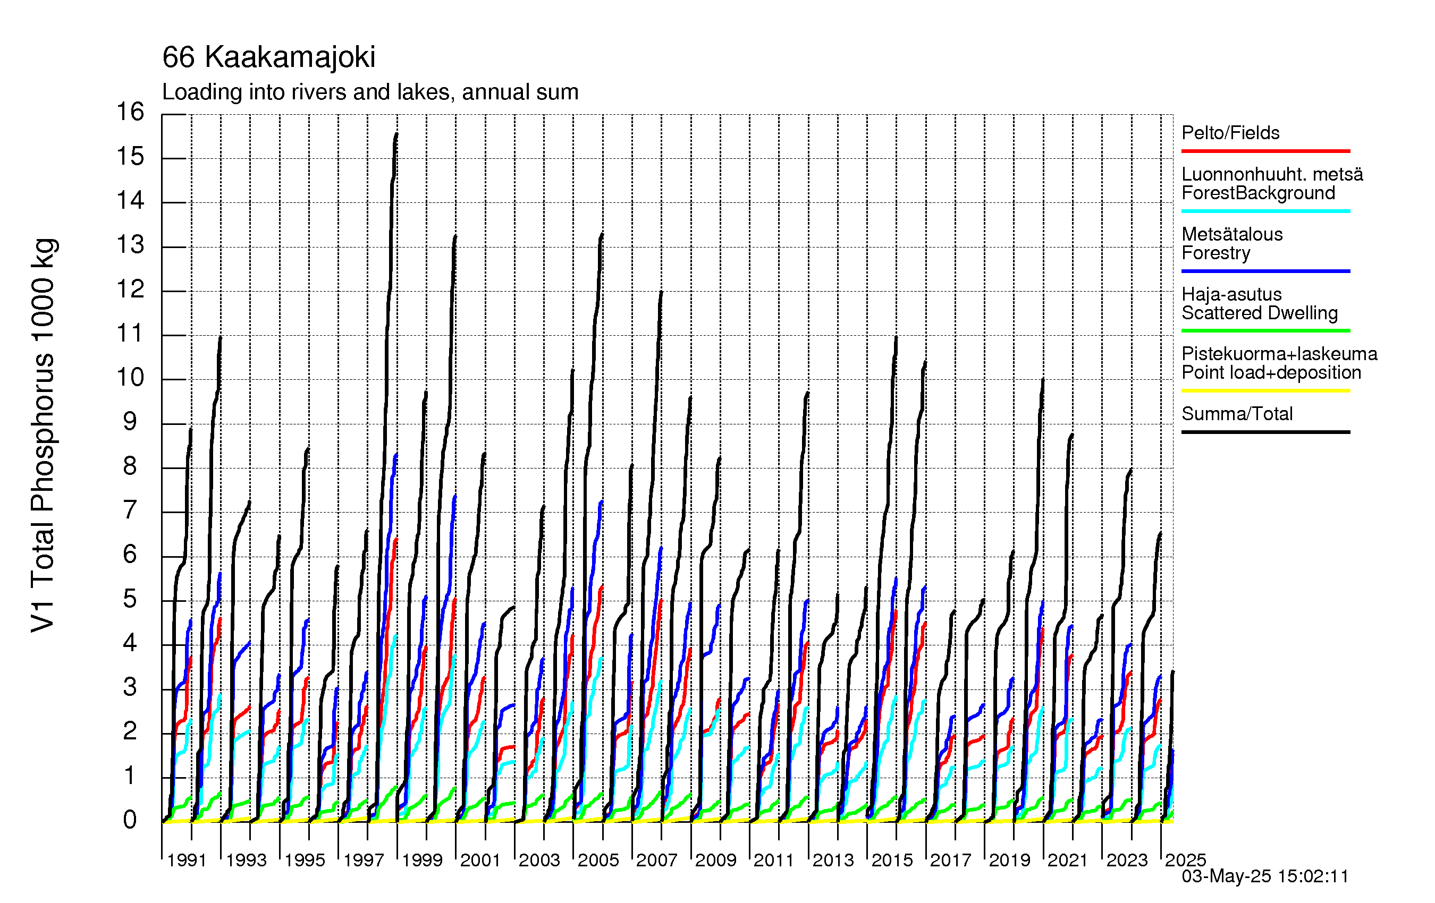
Task: Click the x-axis year label 2025
Action: pos(1185,860)
